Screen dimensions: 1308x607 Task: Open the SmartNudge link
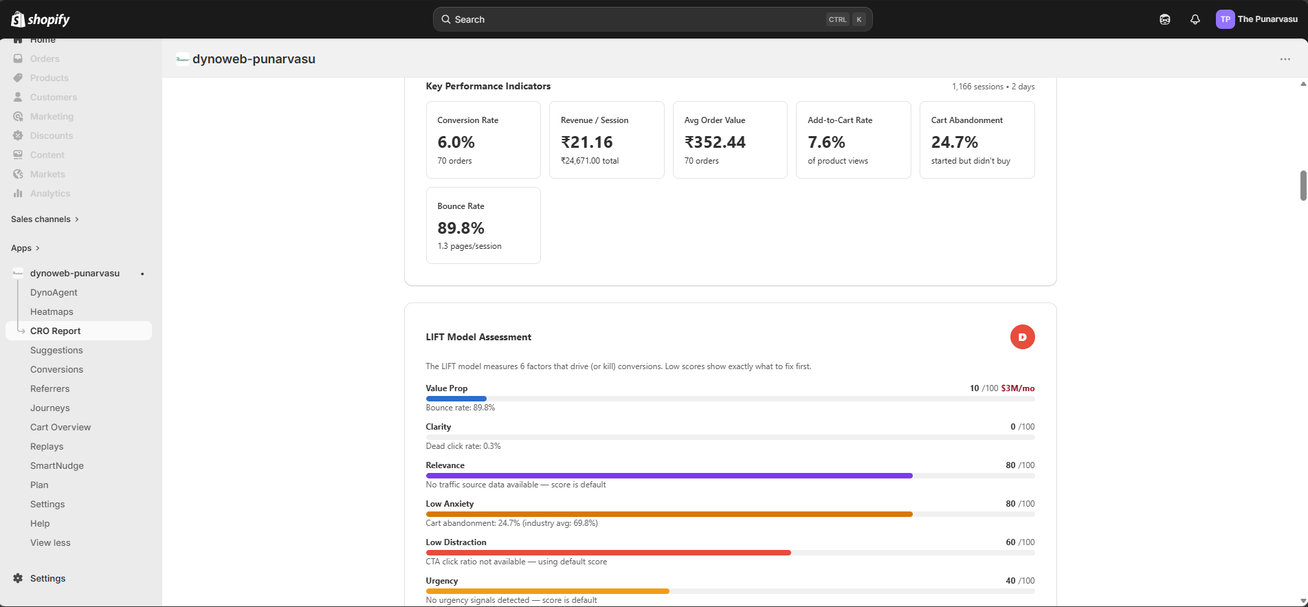57,465
